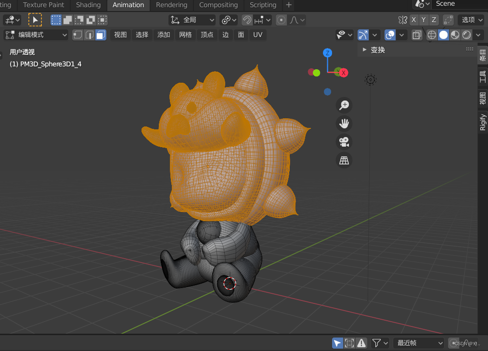
Task: Select the tweak select tool icon
Action: point(35,20)
